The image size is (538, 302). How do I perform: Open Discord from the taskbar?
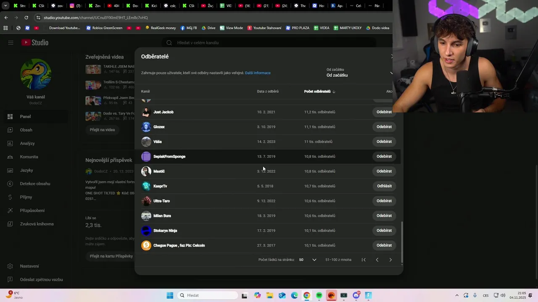(x=356, y=295)
